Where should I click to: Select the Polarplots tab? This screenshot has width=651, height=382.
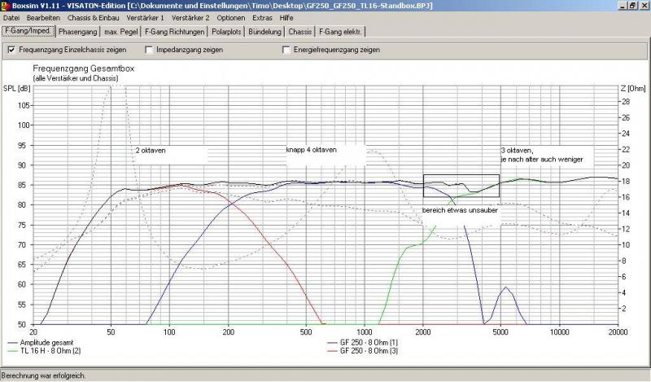228,32
